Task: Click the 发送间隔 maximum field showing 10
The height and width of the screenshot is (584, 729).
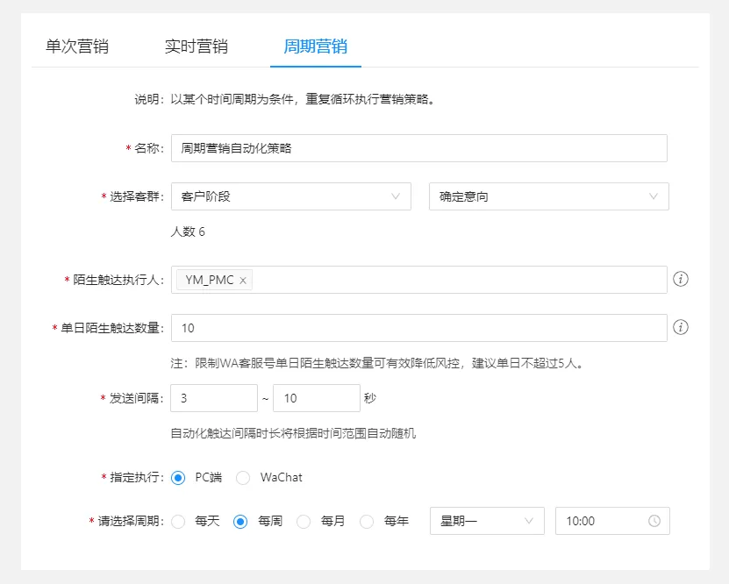Action: pyautogui.click(x=317, y=398)
